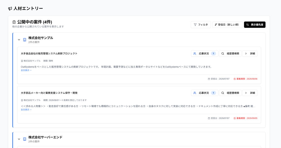Click the 期間: 2026/08/01～ text

[x=65, y=100]
